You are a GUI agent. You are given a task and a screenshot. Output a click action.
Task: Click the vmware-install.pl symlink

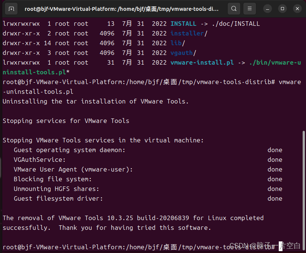click(x=202, y=62)
